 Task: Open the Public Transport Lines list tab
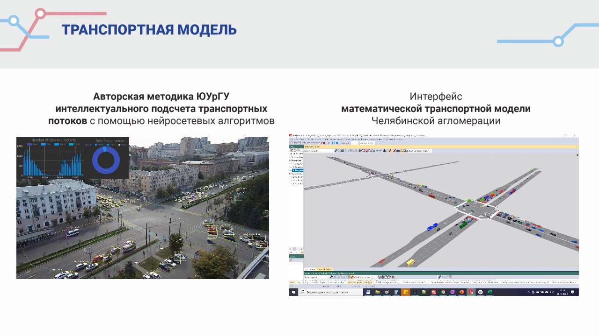click(x=388, y=282)
